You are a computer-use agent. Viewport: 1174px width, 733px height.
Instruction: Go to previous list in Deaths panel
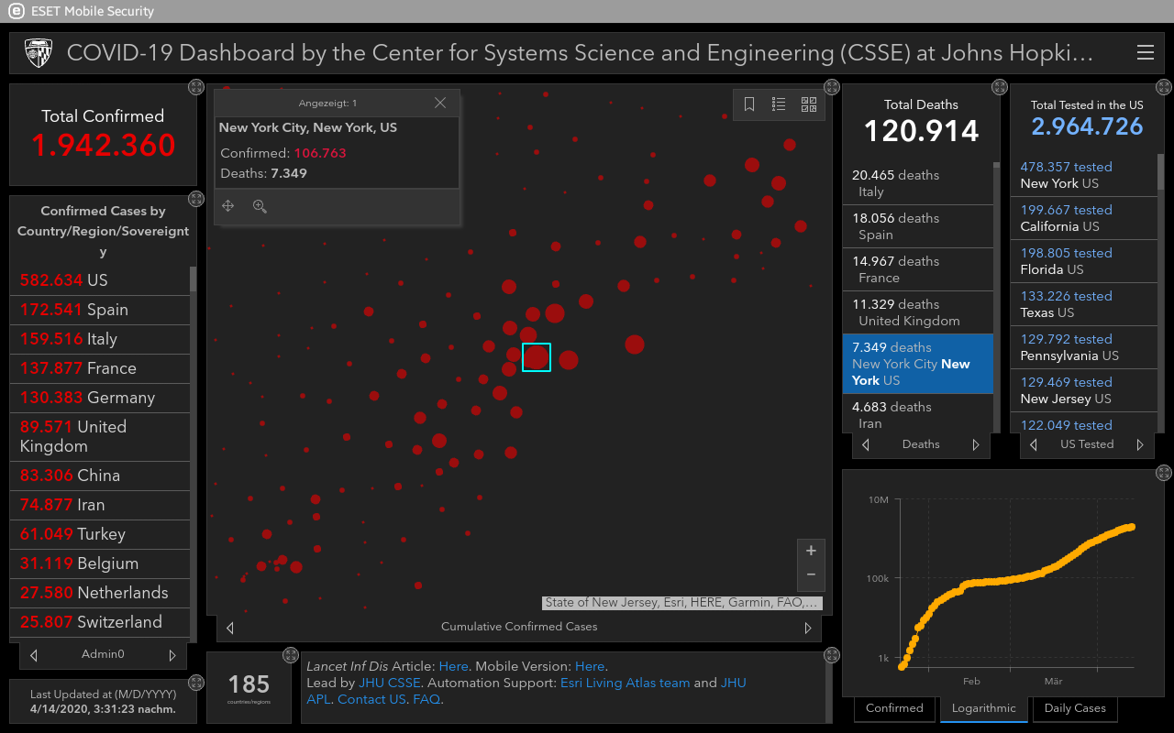coord(866,444)
